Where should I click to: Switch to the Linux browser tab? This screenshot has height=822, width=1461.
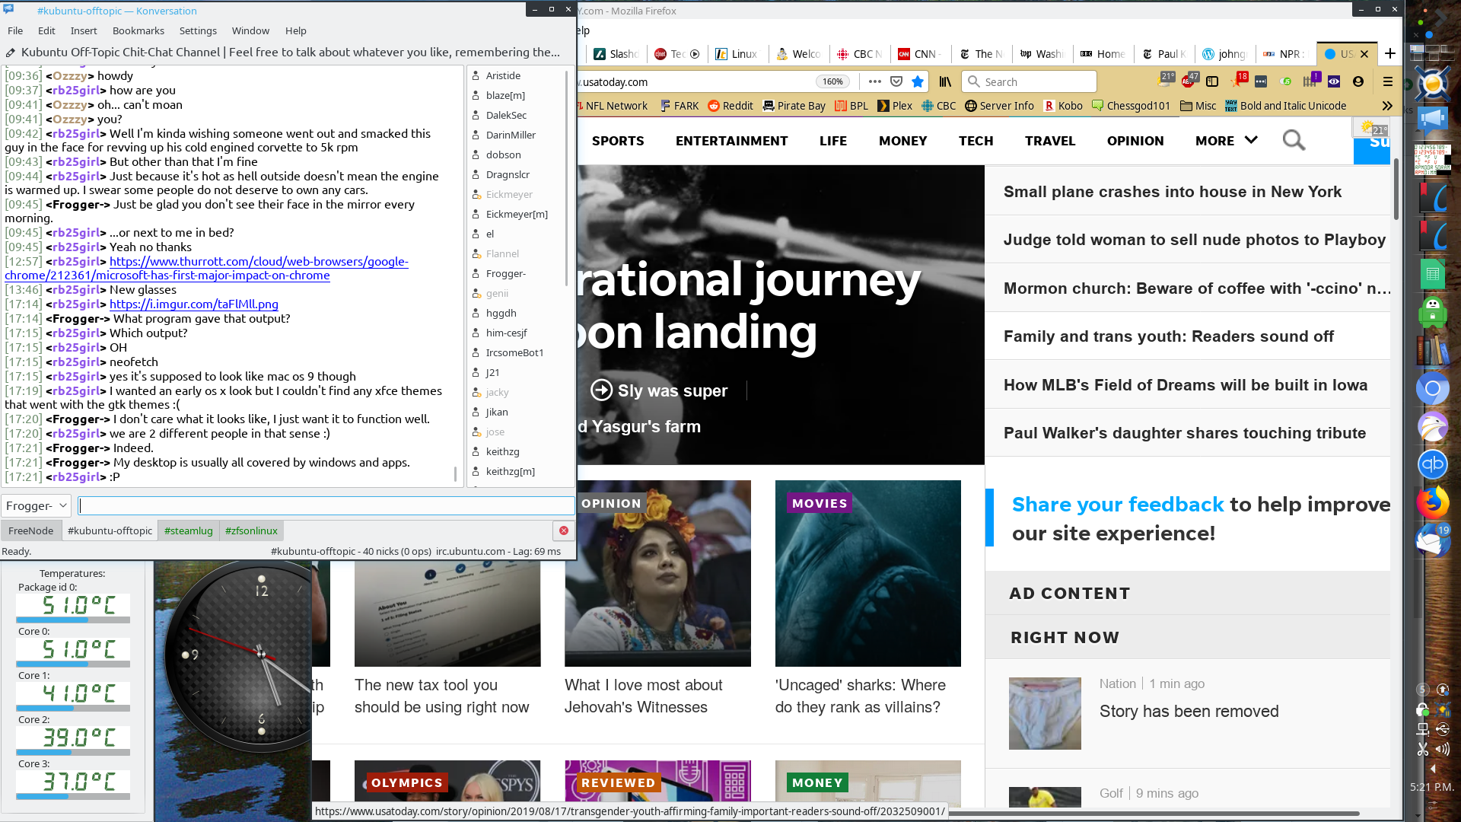tap(737, 54)
